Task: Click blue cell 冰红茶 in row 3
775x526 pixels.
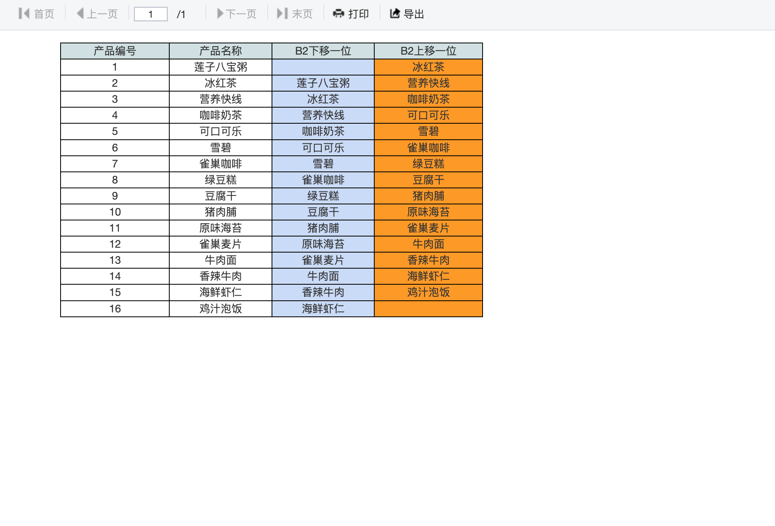Action: (323, 99)
